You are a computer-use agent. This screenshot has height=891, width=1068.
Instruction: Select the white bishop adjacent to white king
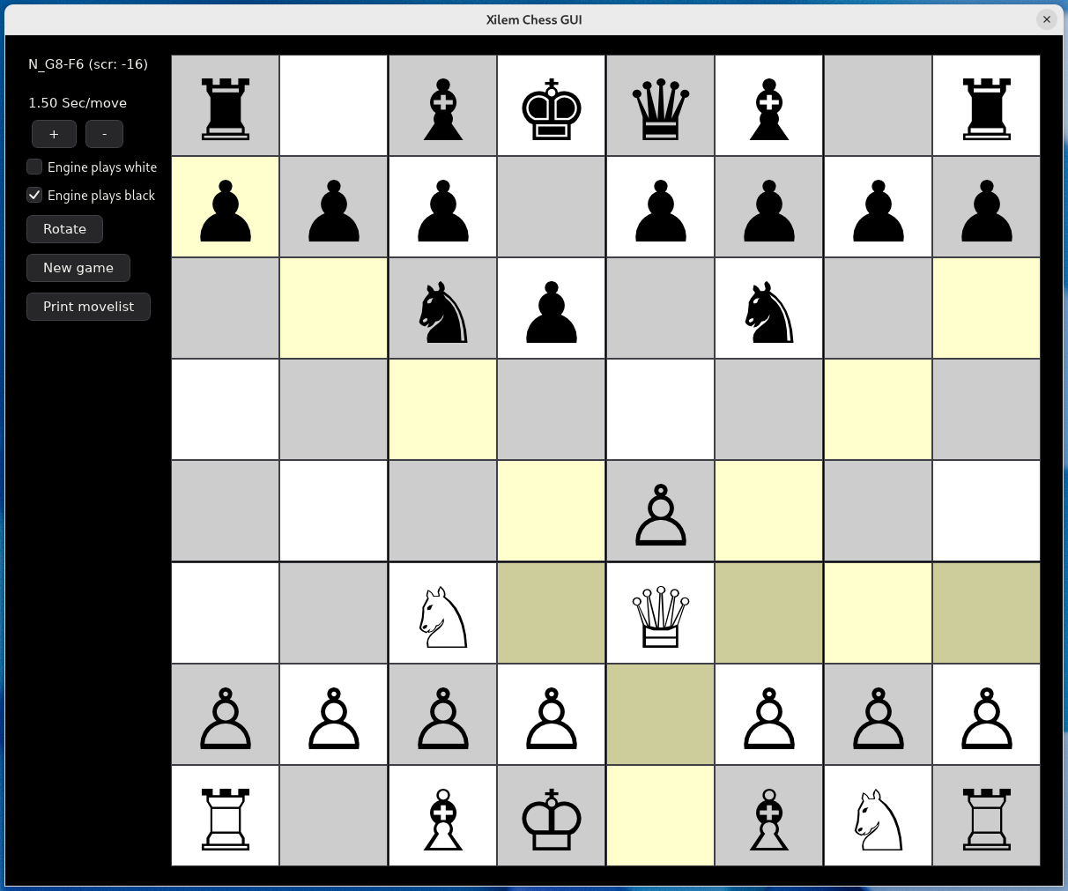tap(443, 817)
